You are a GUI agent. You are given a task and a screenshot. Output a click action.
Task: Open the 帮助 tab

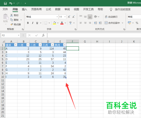[x=100, y=9]
